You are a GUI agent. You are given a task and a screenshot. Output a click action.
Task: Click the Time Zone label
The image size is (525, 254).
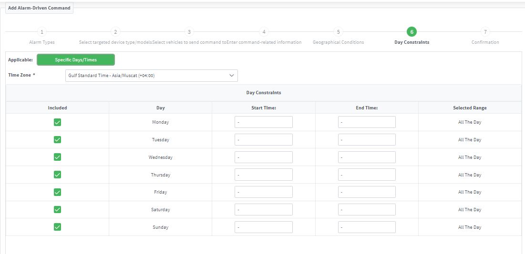(x=21, y=75)
